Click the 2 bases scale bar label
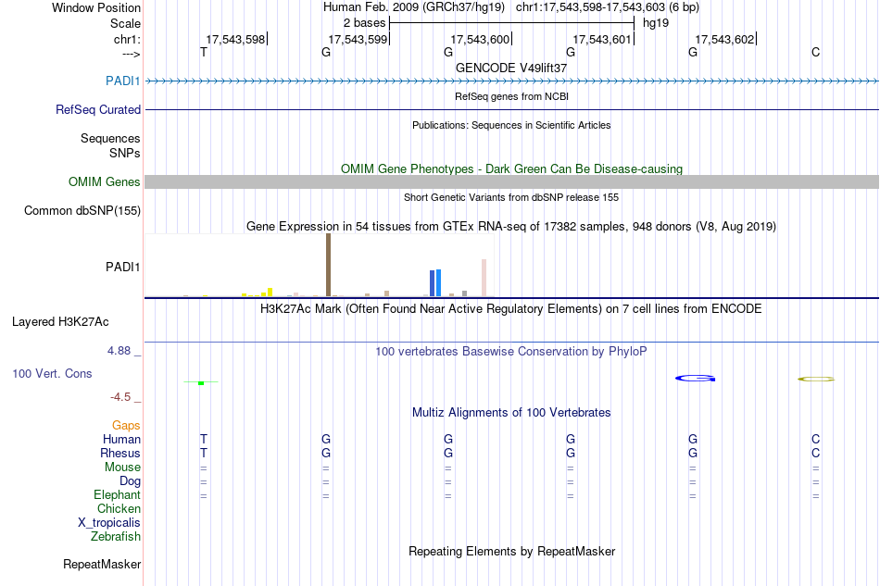The height and width of the screenshot is (586, 880). point(364,23)
